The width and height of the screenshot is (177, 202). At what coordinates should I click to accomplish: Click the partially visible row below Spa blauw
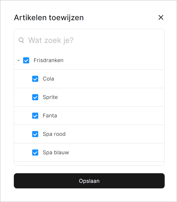[x=89, y=164]
